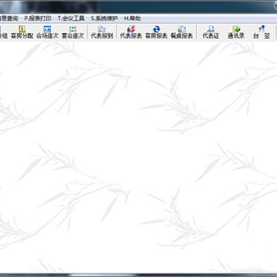Click 代表证 badge icon
This screenshot has width=277, height=277.
tap(211, 32)
